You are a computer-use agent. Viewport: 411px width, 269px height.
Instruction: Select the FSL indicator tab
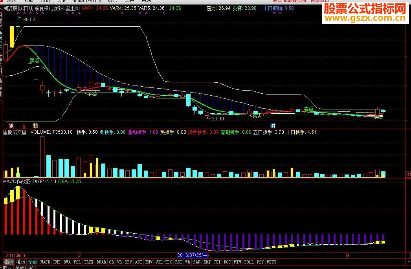[77, 262]
